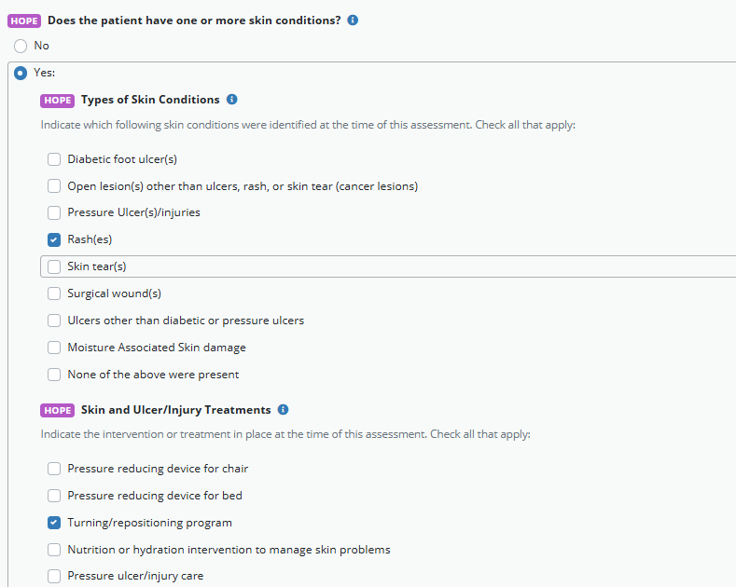This screenshot has width=736, height=587.
Task: Check Nutrition or hydration intervention checkbox
Action: pyautogui.click(x=54, y=550)
